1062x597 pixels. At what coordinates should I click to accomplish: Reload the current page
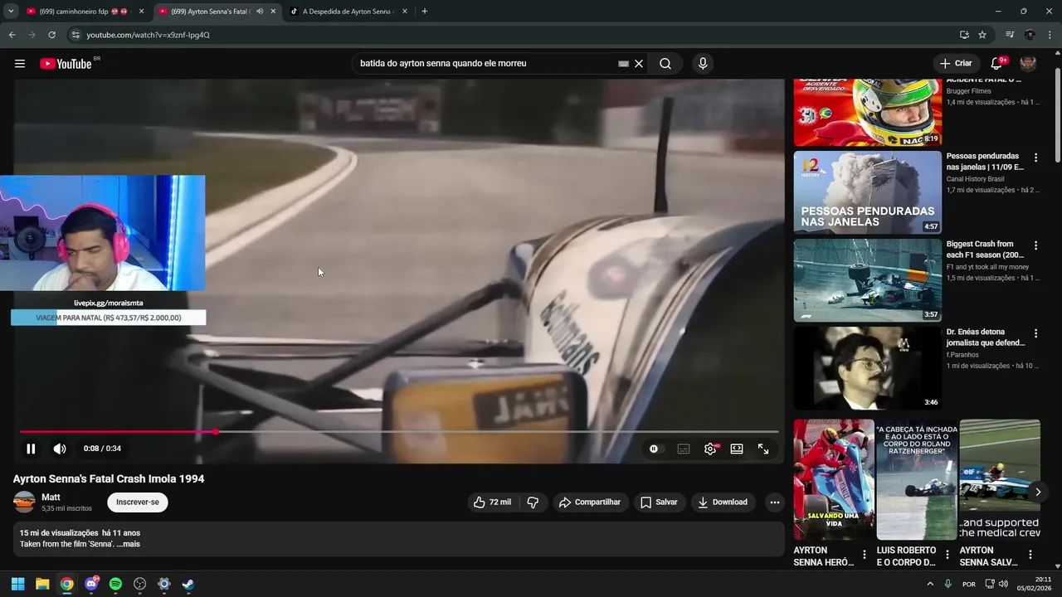(51, 35)
